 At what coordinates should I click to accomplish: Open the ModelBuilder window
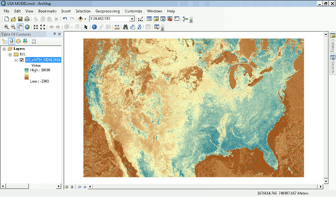[x=185, y=19]
